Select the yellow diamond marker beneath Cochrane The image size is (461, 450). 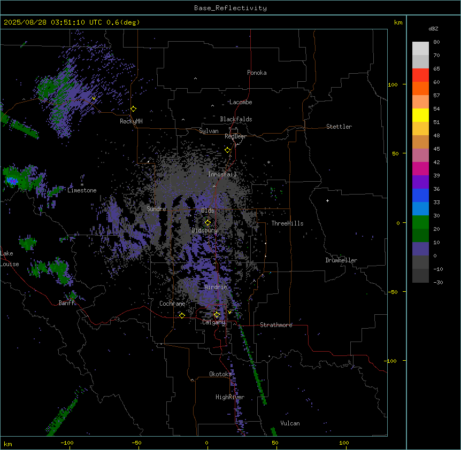182,315
